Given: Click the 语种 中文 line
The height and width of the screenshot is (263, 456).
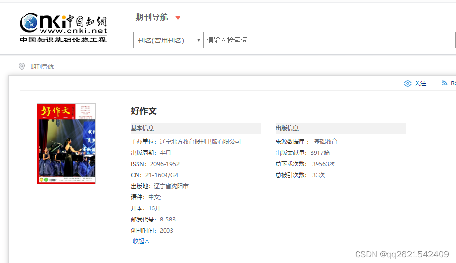Looking at the screenshot, I should (146, 197).
